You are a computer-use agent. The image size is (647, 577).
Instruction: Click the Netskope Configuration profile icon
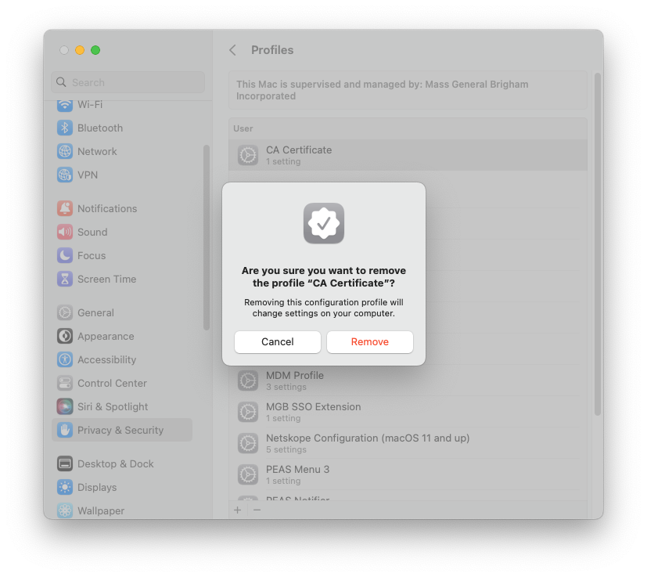[248, 444]
